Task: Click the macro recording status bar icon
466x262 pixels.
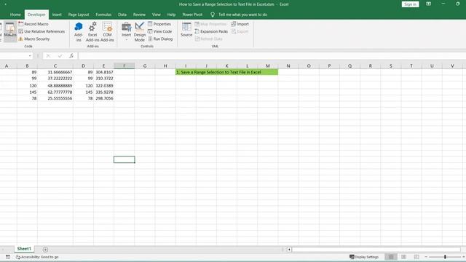Action: click(8, 257)
